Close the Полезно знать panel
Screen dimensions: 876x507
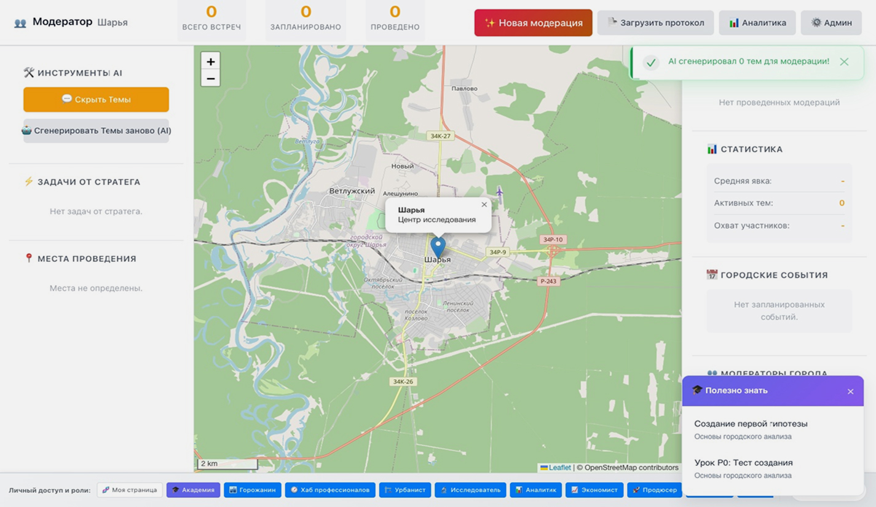pos(850,391)
